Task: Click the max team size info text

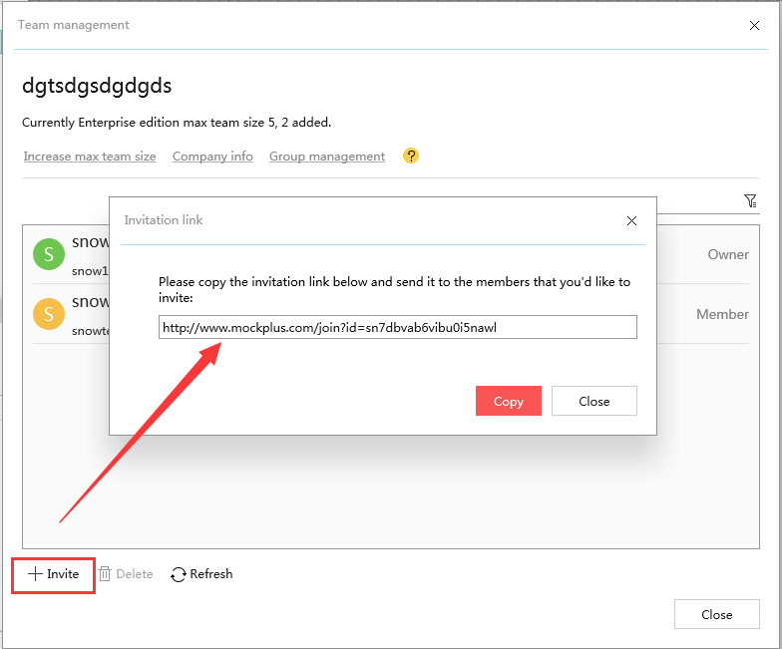Action: coord(177,123)
